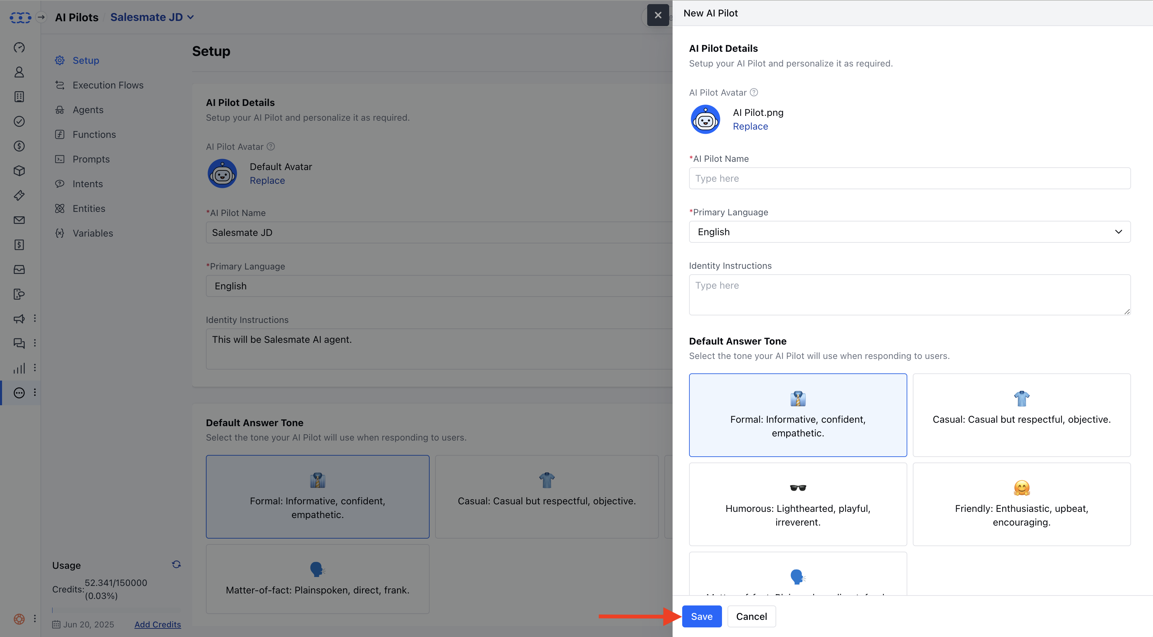Click the AI Pilot.png avatar image in panel
1153x637 pixels.
706,119
